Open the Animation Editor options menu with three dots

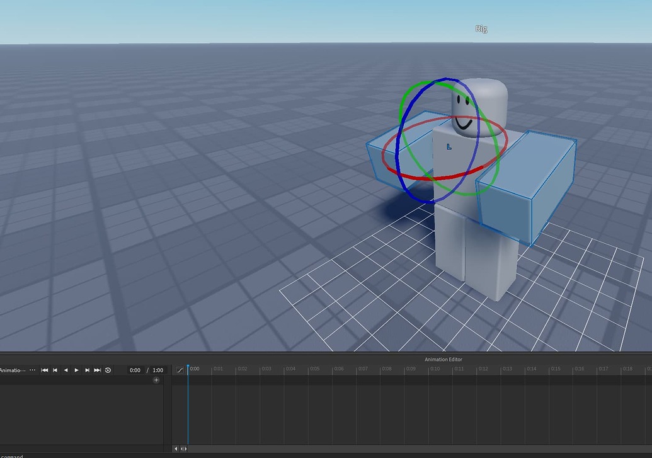[x=33, y=370]
